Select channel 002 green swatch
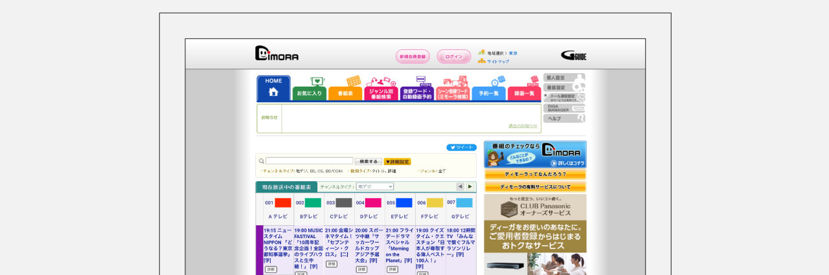Screen dimensions: 829x275 click(313, 203)
